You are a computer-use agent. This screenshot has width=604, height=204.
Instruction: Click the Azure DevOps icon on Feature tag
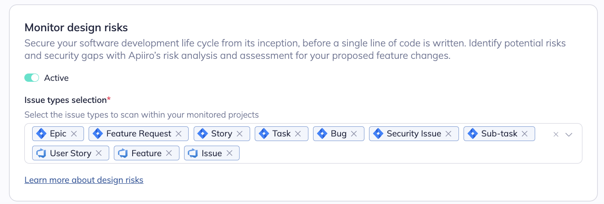pos(123,153)
